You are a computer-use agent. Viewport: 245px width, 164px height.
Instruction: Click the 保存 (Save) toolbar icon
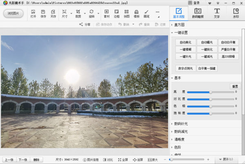point(43,13)
